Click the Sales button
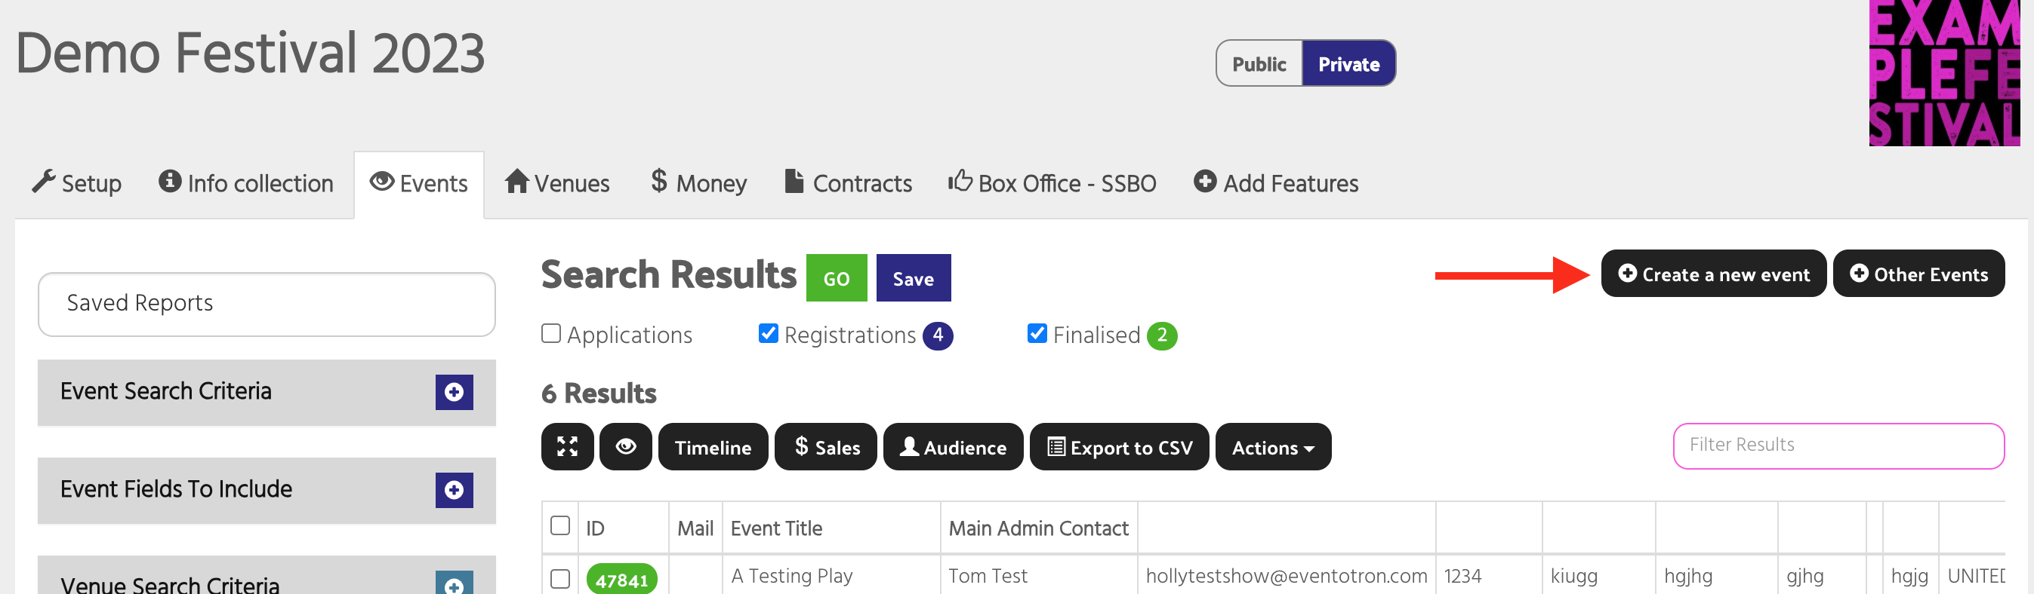Viewport: 2034px width, 594px height. [826, 446]
